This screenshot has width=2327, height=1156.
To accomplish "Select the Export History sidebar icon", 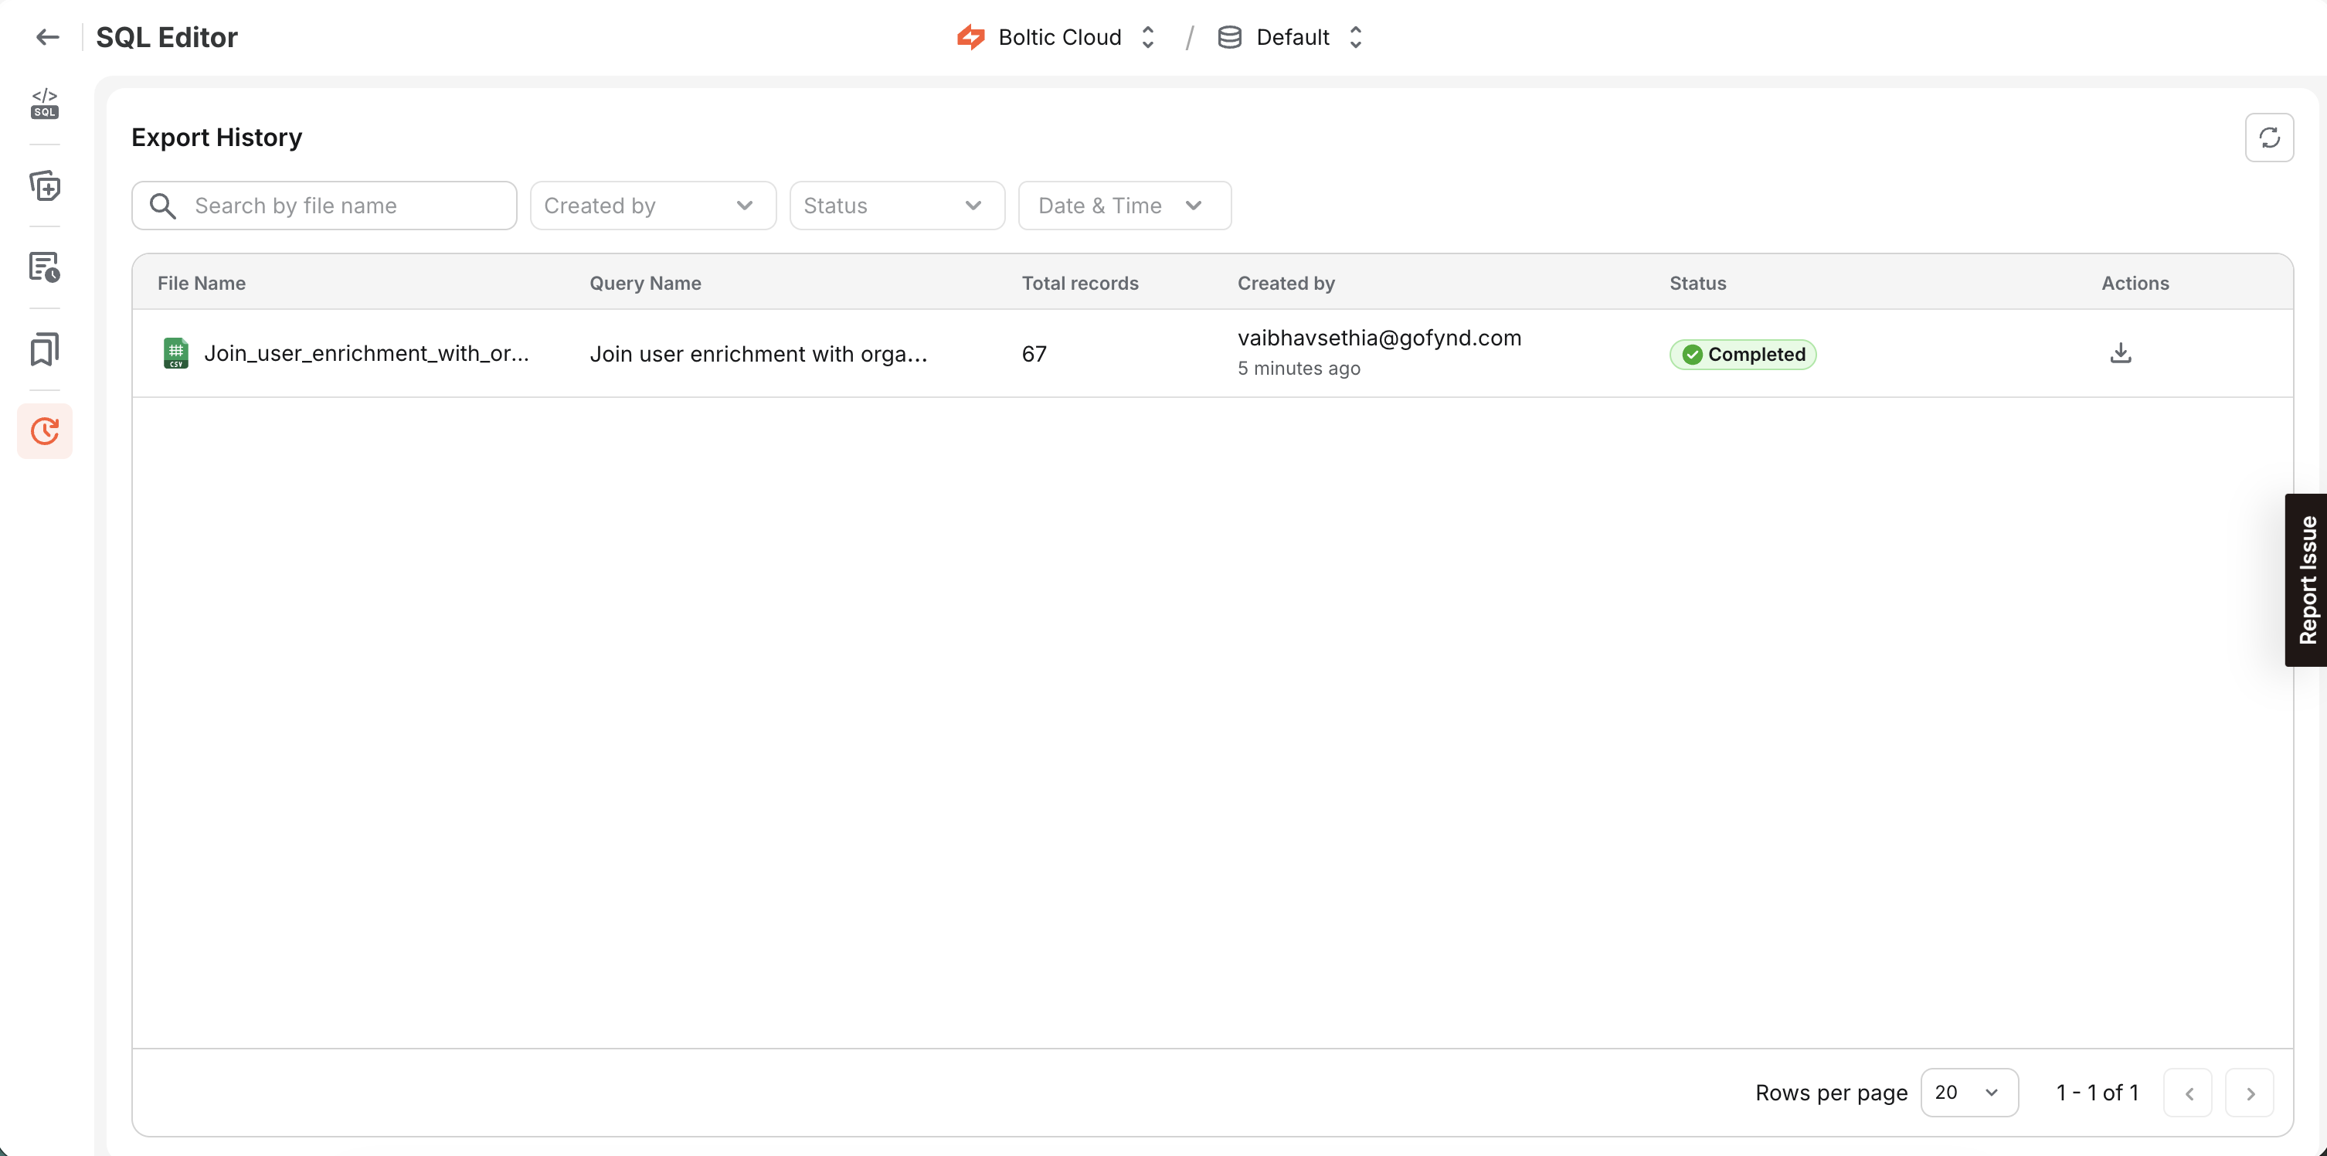I will 44,431.
